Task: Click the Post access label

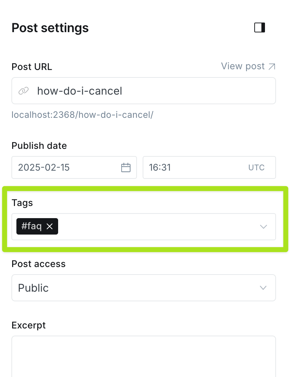Action: (39, 264)
